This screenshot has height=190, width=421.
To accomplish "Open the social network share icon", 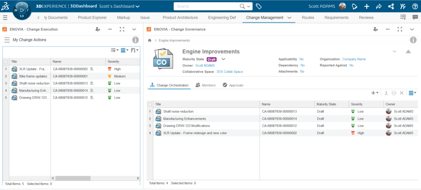I will (391, 7).
